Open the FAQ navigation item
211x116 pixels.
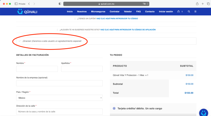[x=138, y=12]
